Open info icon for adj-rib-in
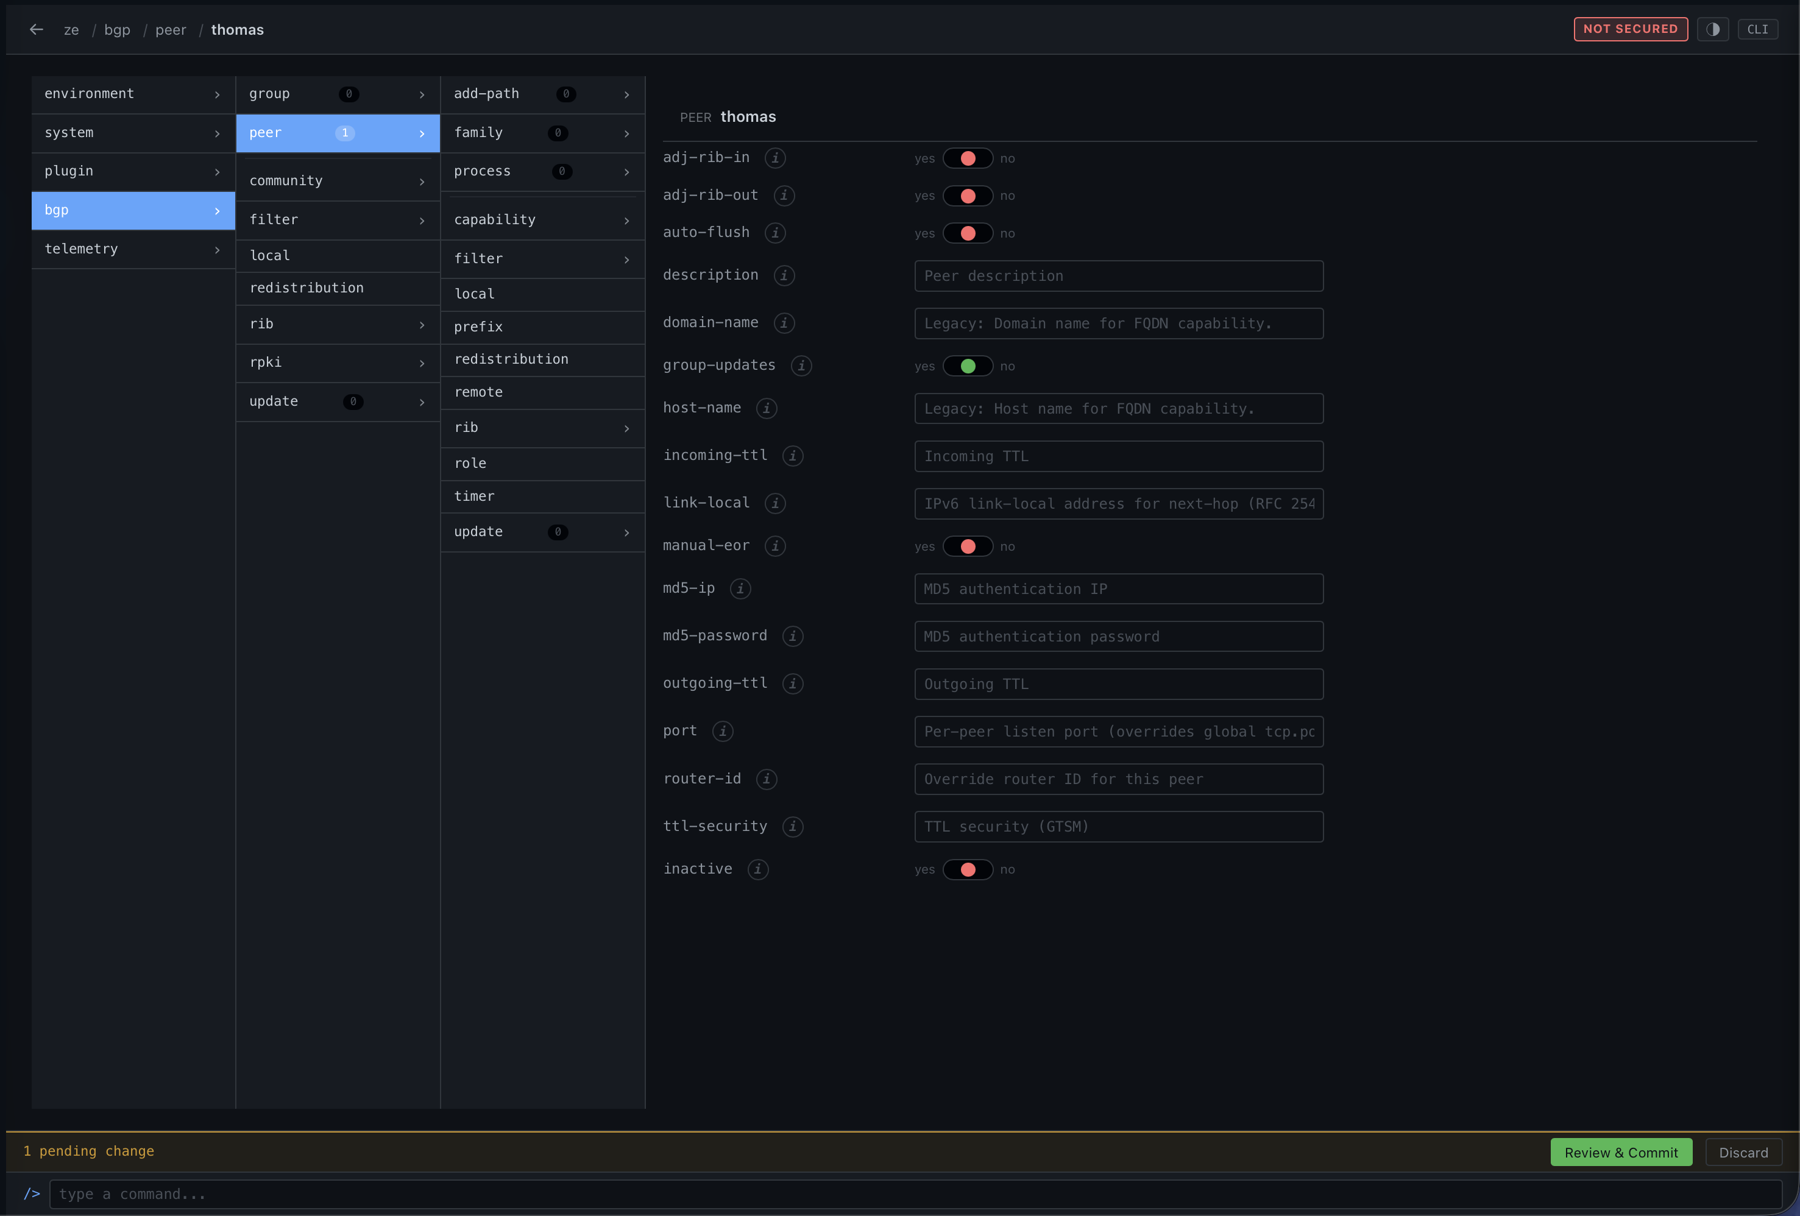1800x1216 pixels. 774,158
